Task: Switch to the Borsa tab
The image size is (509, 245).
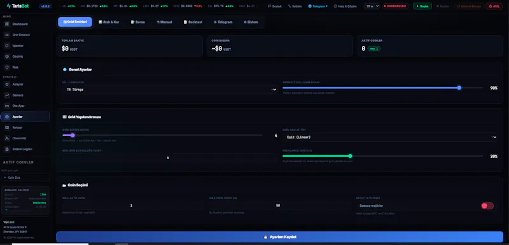Action: pos(137,22)
